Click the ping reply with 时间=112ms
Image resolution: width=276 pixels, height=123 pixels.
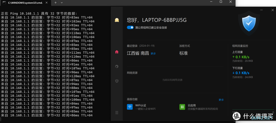pyautogui.click(x=48, y=52)
